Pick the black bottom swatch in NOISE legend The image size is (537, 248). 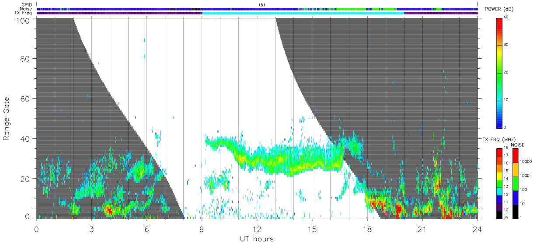pos(516,211)
